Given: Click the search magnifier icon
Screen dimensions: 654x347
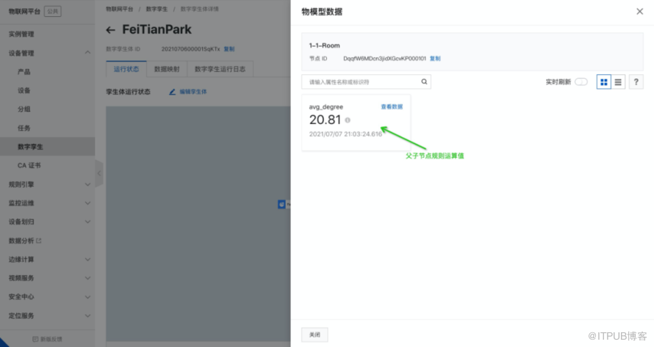Looking at the screenshot, I should click(x=424, y=81).
